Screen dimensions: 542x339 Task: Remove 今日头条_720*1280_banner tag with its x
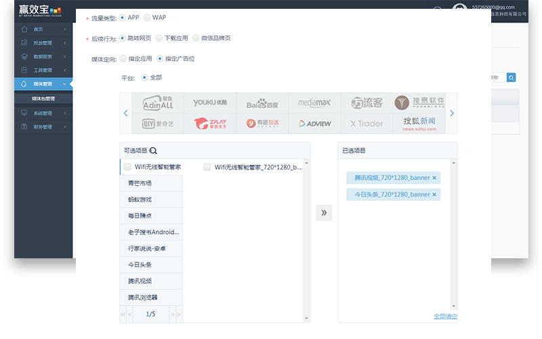[434, 195]
